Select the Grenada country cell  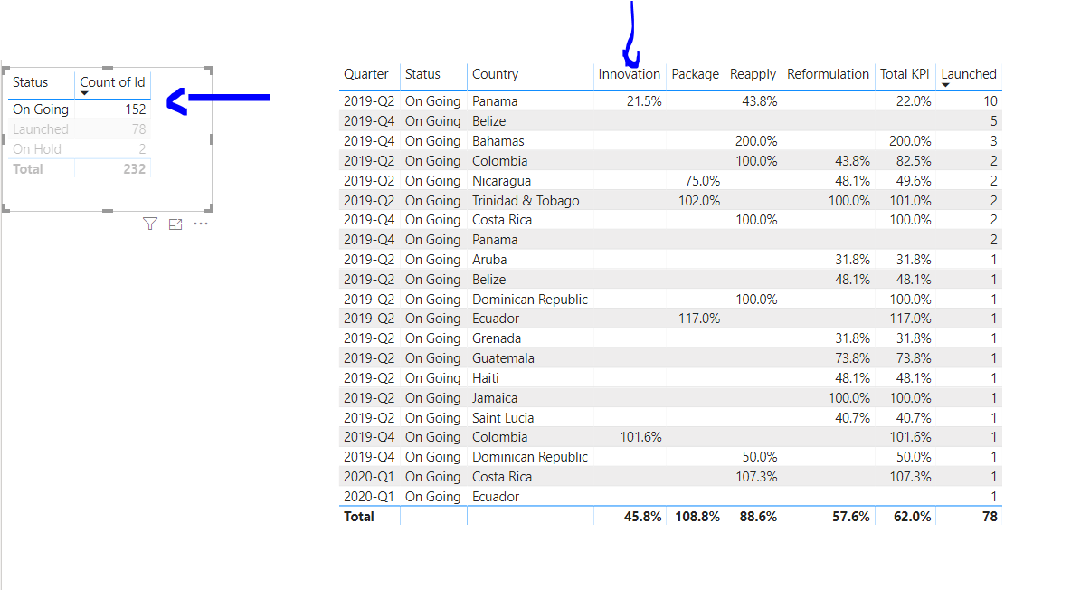497,338
